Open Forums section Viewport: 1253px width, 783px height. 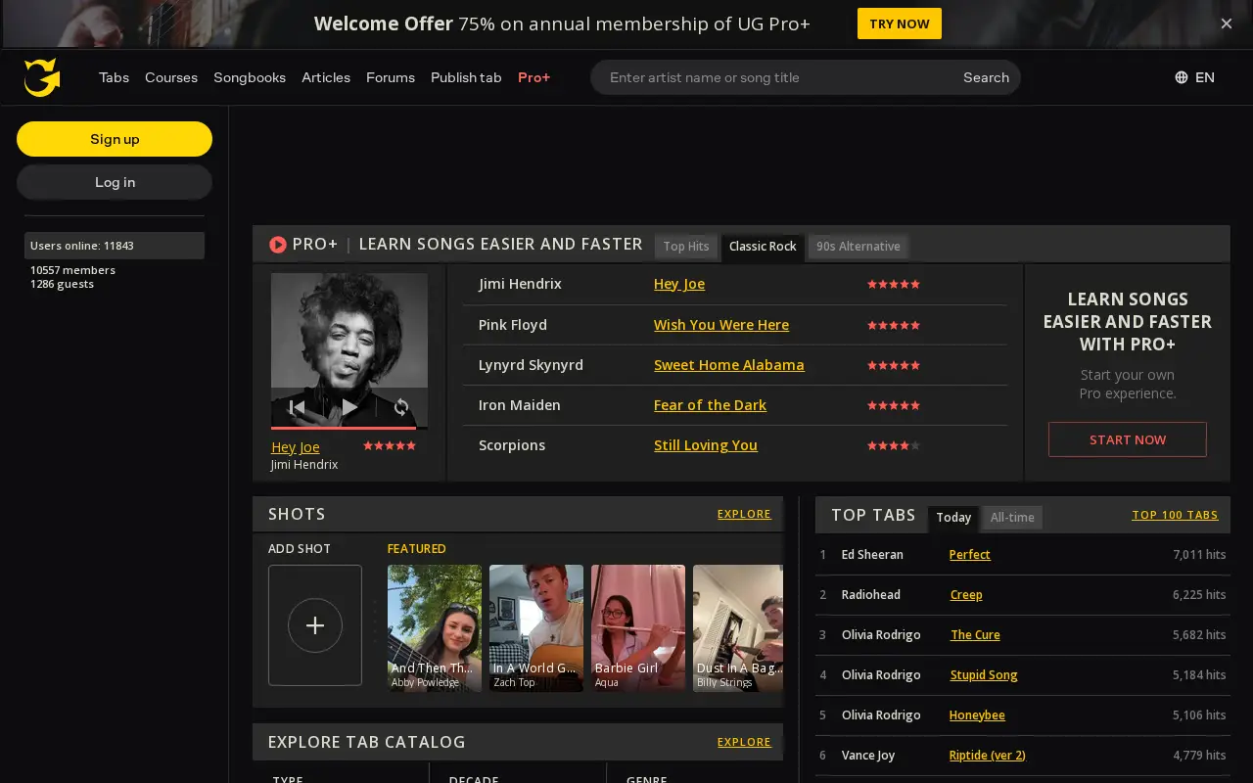pos(391,77)
